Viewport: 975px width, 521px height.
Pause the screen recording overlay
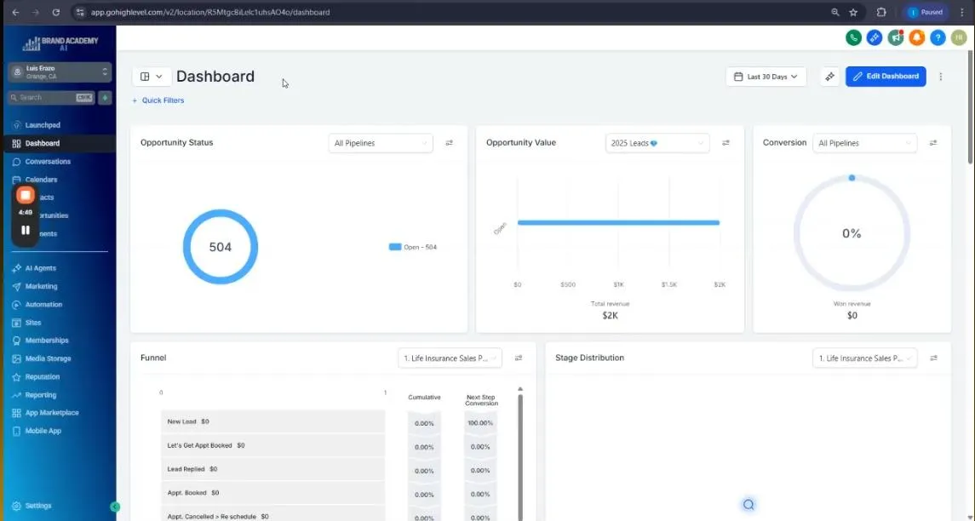pos(26,230)
